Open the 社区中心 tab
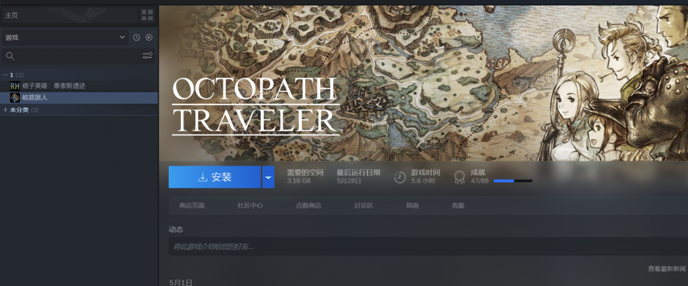 coord(250,206)
